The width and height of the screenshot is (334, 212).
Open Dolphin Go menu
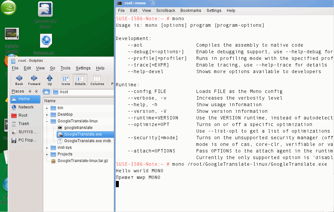pos(53,68)
